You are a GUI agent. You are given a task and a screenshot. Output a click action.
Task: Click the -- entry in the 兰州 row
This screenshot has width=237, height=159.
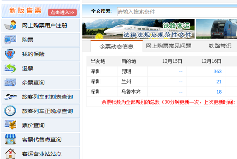181,82
